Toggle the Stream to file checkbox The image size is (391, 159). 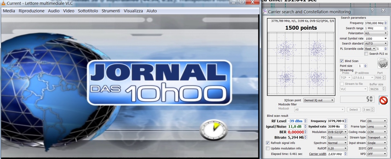point(342,84)
